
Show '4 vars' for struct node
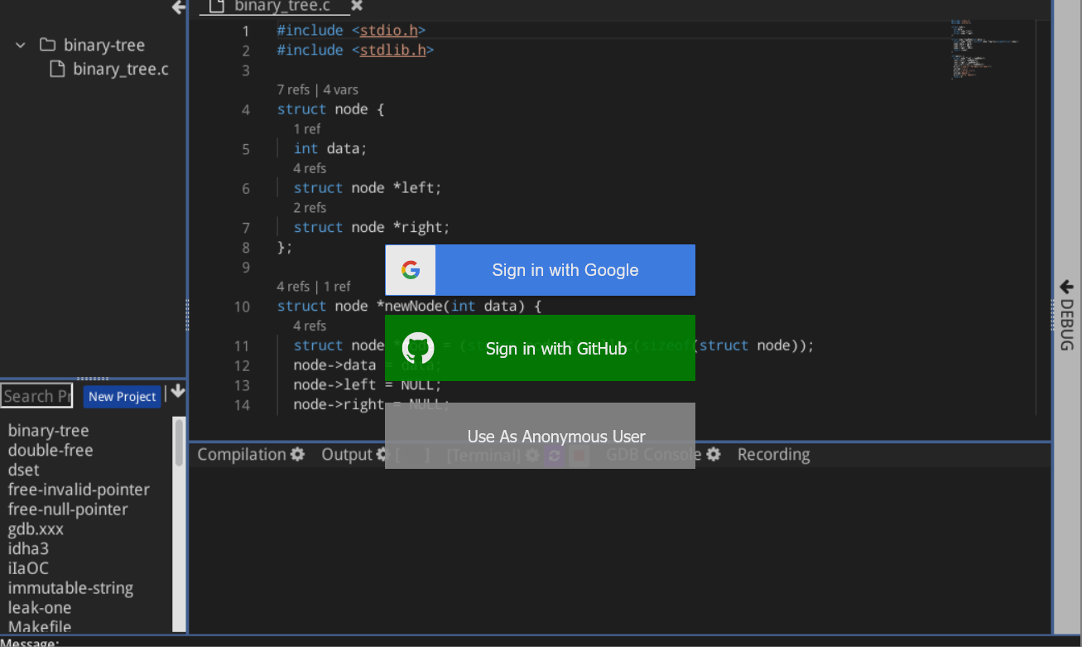coord(340,89)
